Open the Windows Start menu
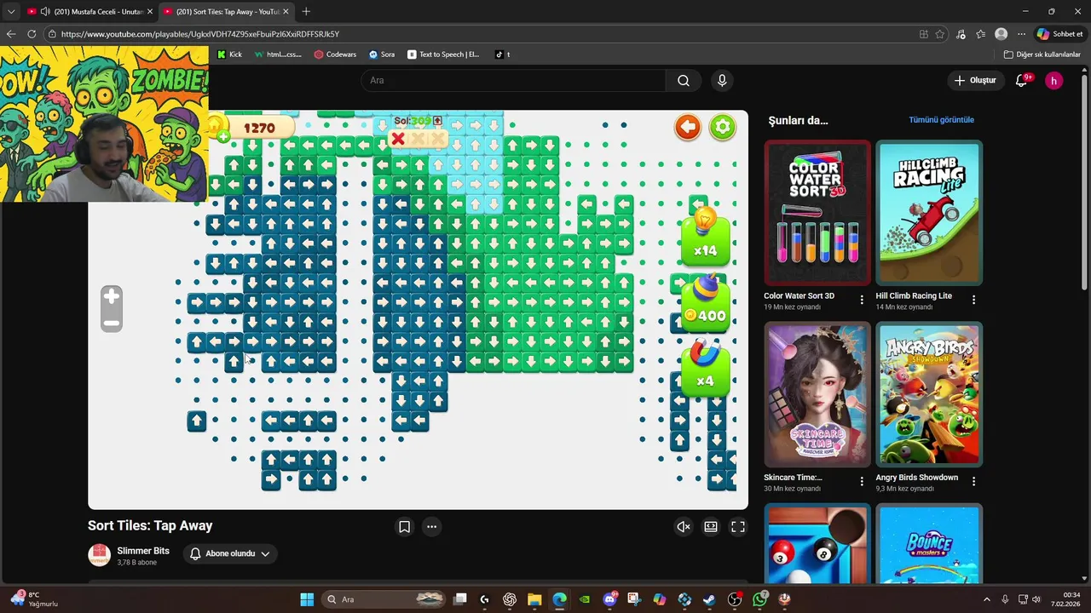Viewport: 1091px width, 613px height. click(x=307, y=599)
